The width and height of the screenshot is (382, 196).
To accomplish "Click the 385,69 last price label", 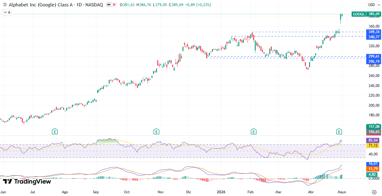I will (373, 14).
